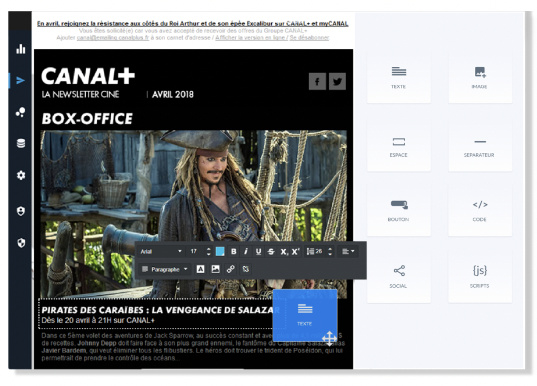Adjust font size with stepper arrows

(x=209, y=251)
